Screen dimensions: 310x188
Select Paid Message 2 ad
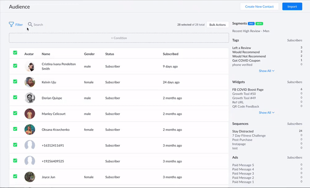click(243, 178)
